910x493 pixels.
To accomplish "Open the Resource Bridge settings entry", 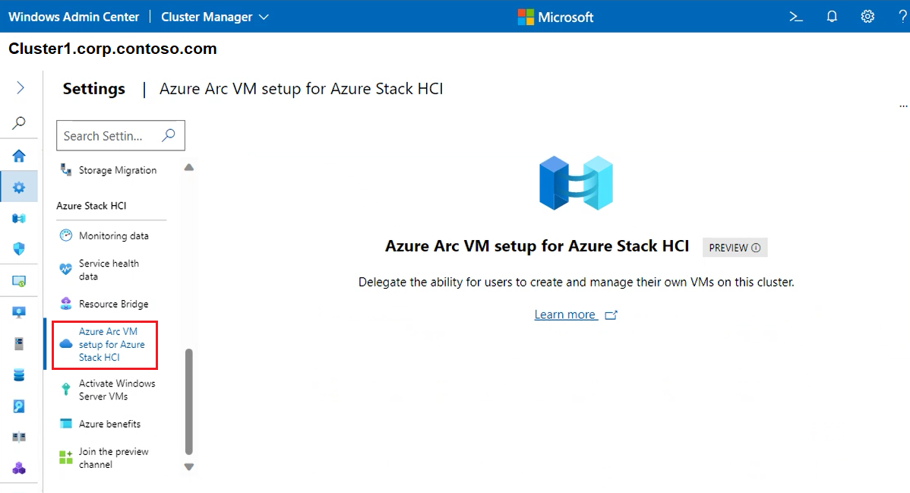I will point(114,303).
